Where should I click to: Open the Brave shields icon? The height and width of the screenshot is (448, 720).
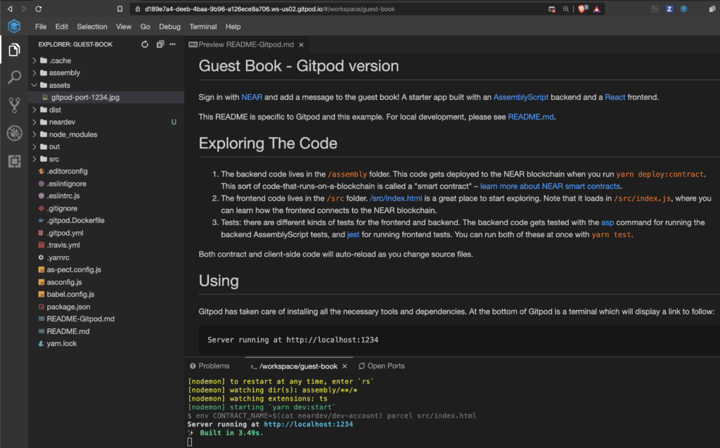click(582, 8)
